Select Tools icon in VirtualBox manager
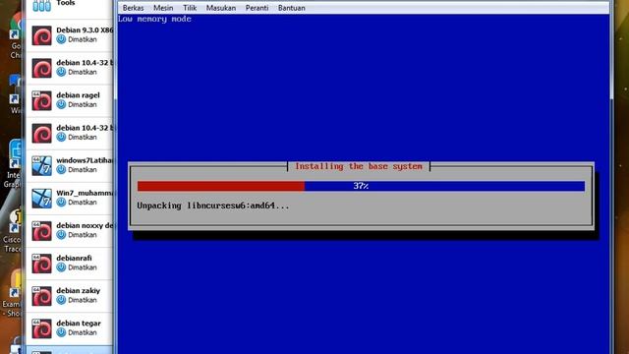The width and height of the screenshot is (629, 354). point(41,6)
